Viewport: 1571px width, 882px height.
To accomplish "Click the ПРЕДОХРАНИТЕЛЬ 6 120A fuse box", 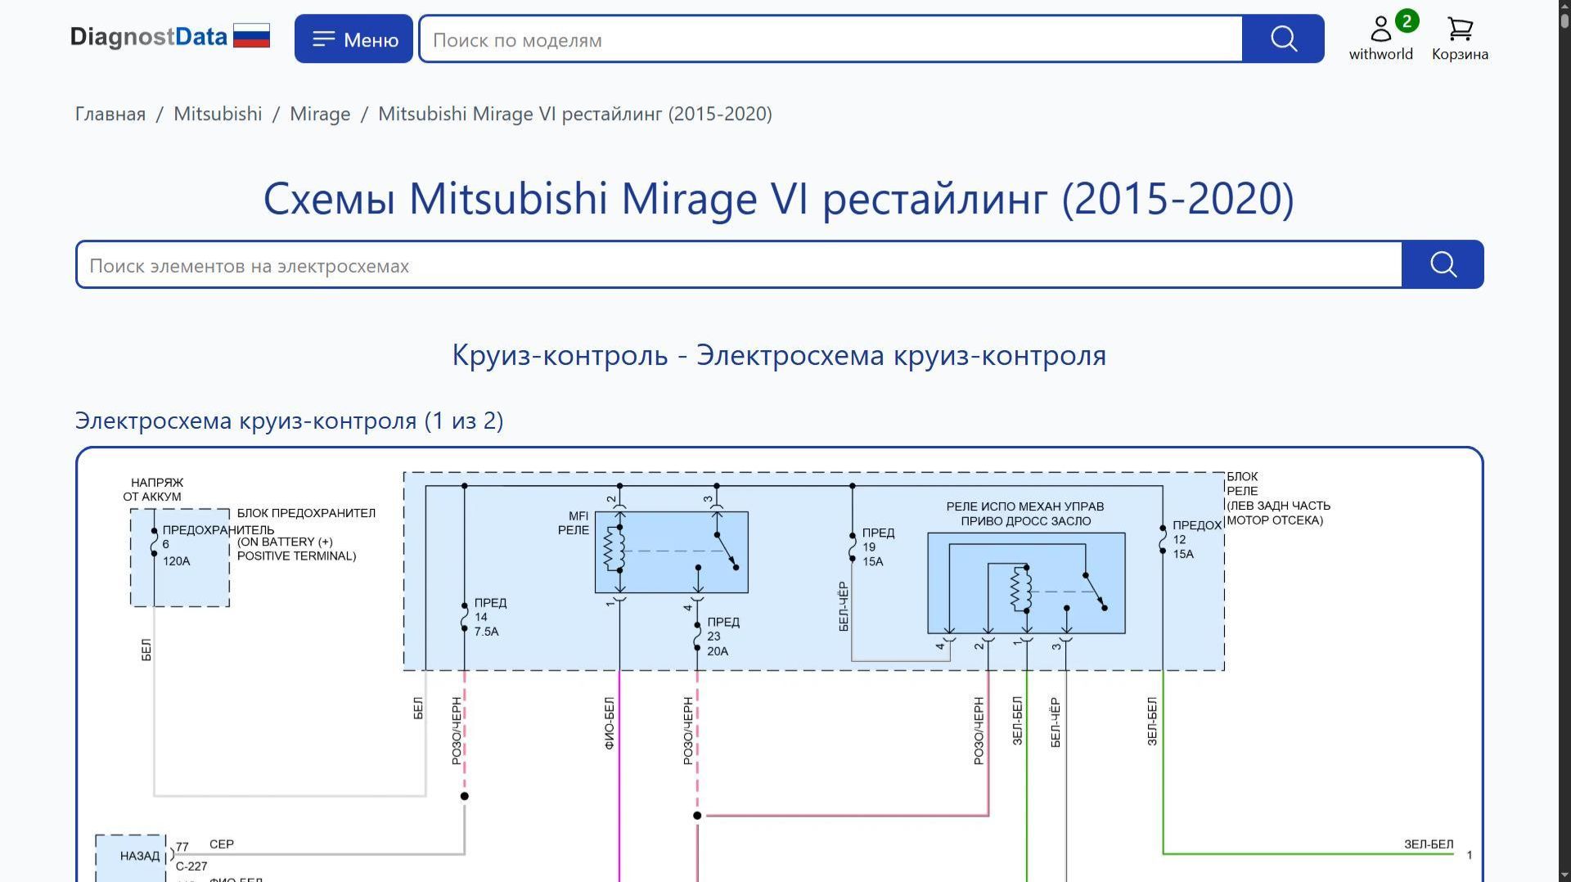I will pos(180,557).
